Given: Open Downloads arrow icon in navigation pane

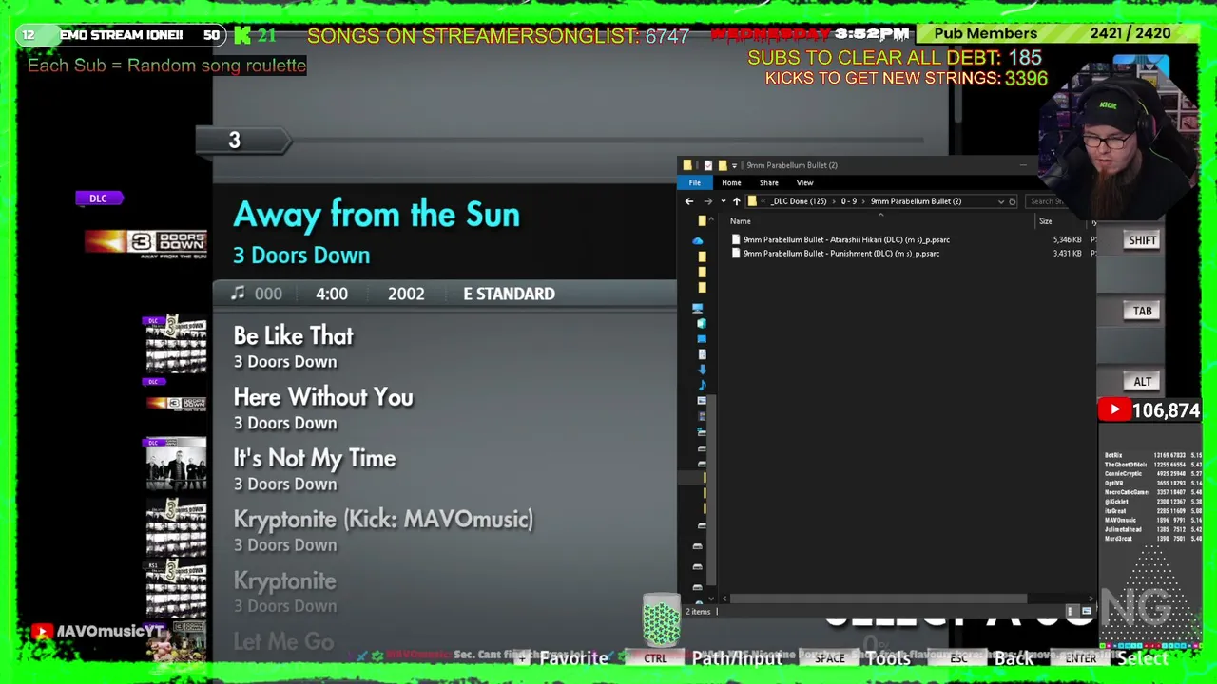Looking at the screenshot, I should [702, 369].
